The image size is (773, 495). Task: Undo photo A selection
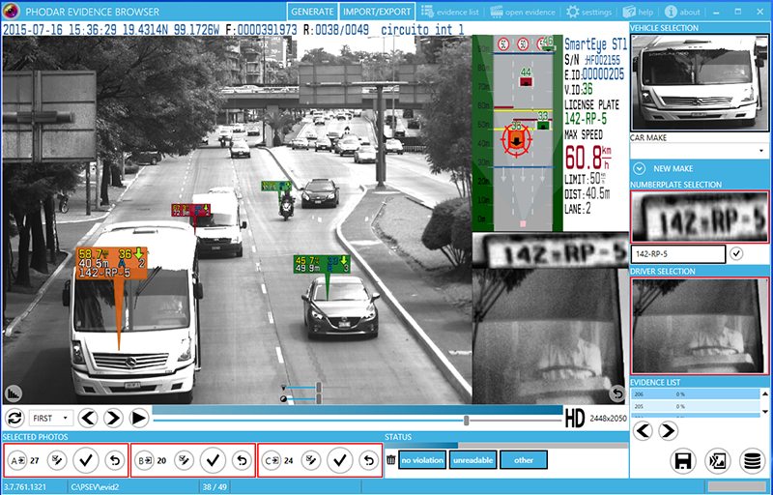click(114, 461)
